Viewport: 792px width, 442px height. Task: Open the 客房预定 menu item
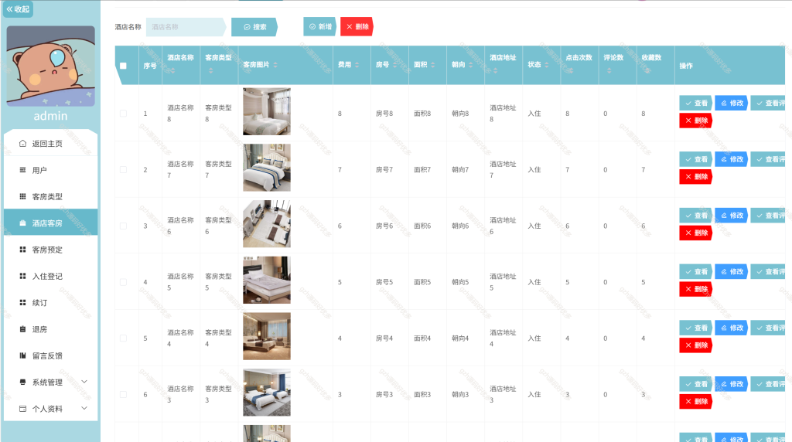click(x=50, y=250)
